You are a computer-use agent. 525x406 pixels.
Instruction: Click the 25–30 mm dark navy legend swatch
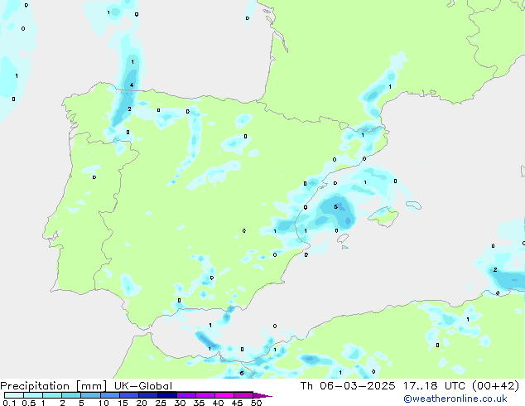click(167, 395)
